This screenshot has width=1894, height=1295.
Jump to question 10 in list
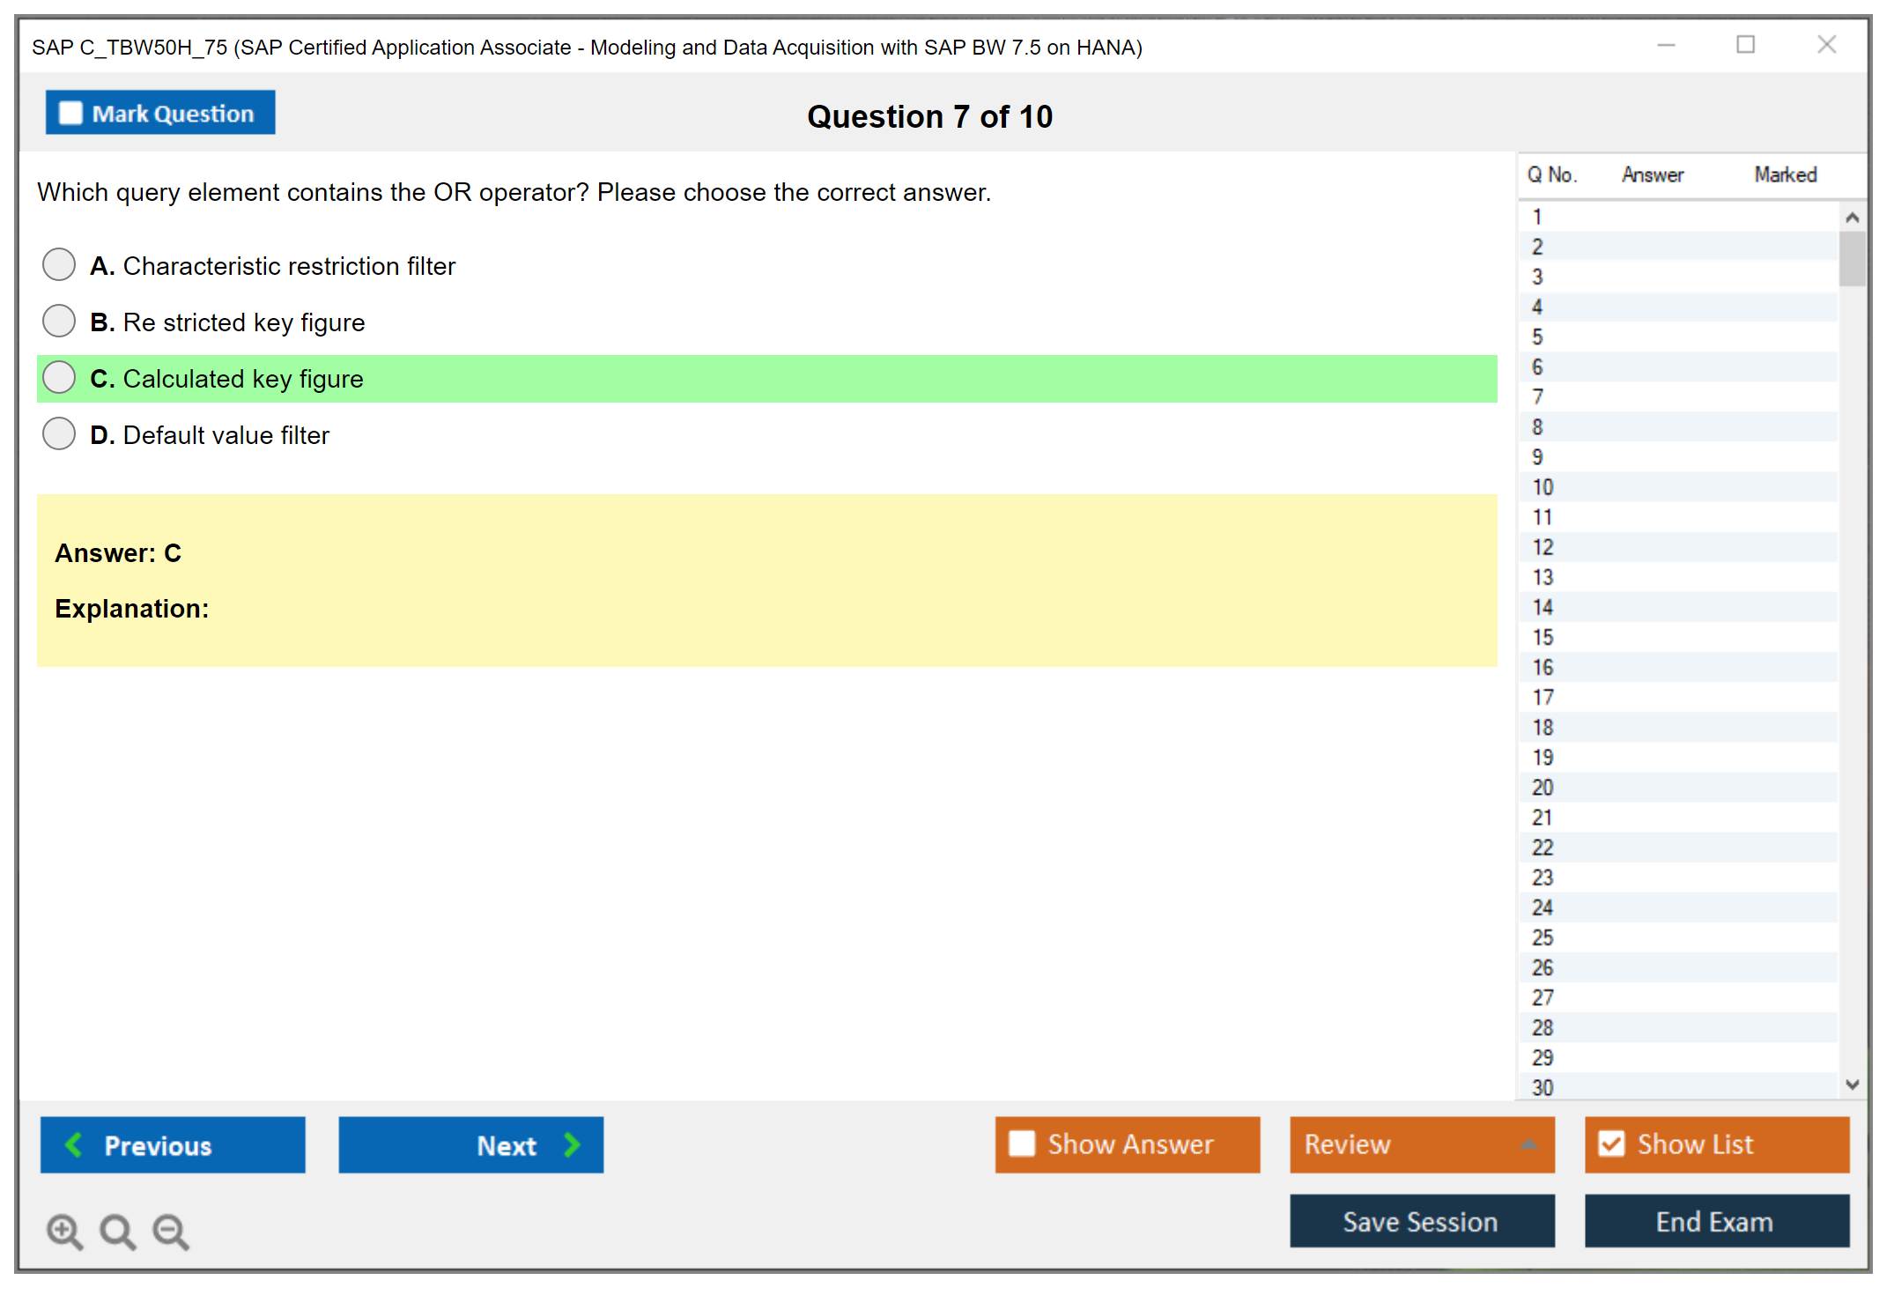coord(1543,487)
